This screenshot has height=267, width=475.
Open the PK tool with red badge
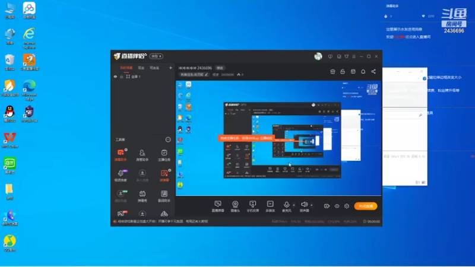(x=121, y=214)
